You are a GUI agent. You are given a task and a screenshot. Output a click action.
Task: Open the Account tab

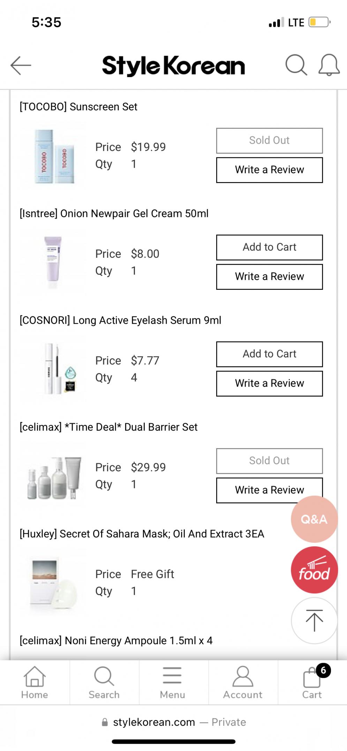point(243,683)
